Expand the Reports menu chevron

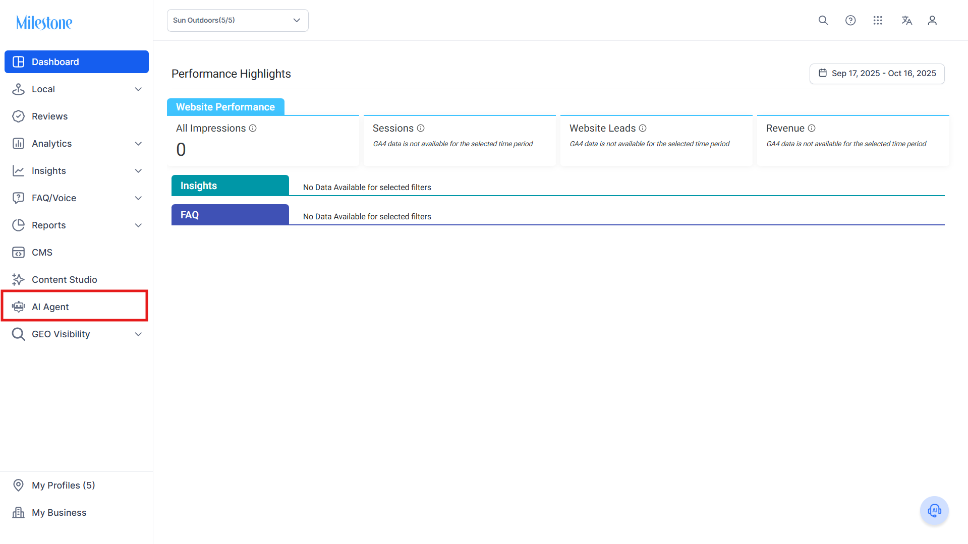coord(138,225)
